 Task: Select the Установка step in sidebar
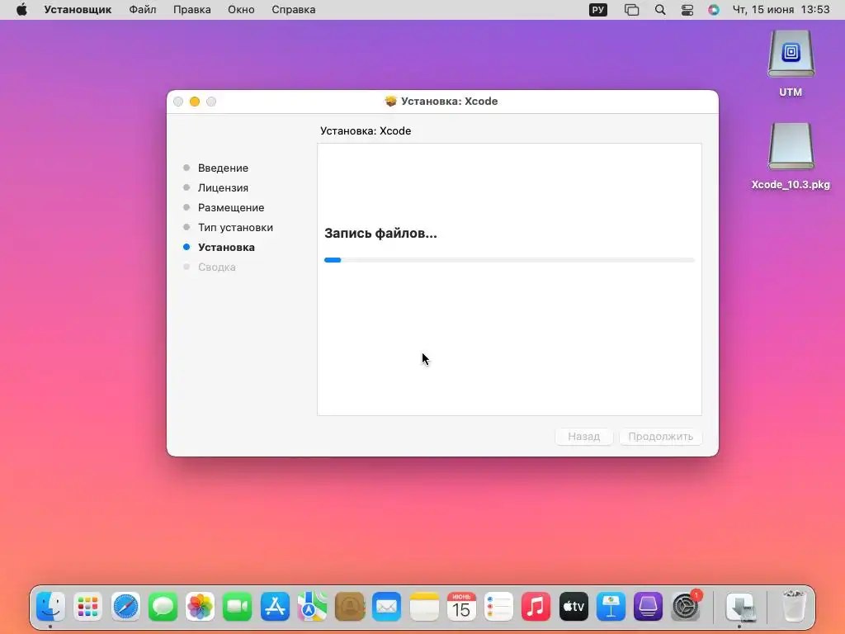(x=226, y=248)
